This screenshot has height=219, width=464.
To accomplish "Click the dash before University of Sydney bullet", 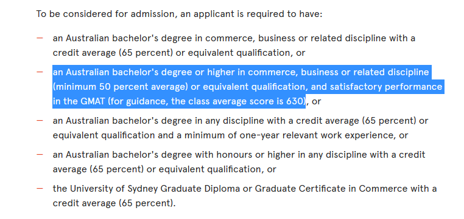I will tap(40, 188).
